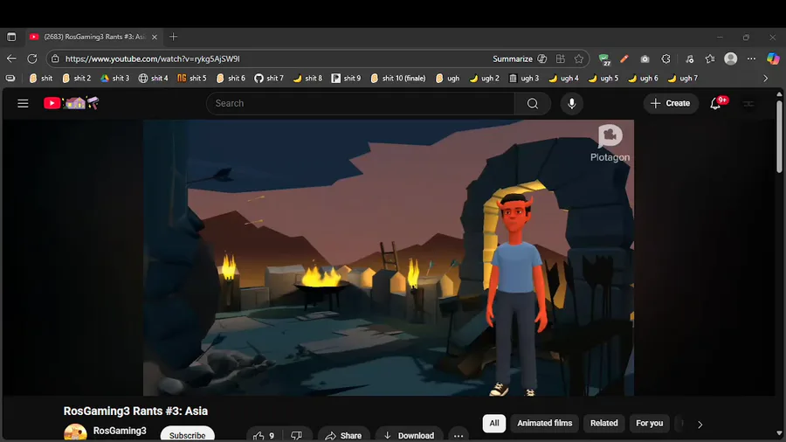Go back with the browser arrow

(11, 59)
